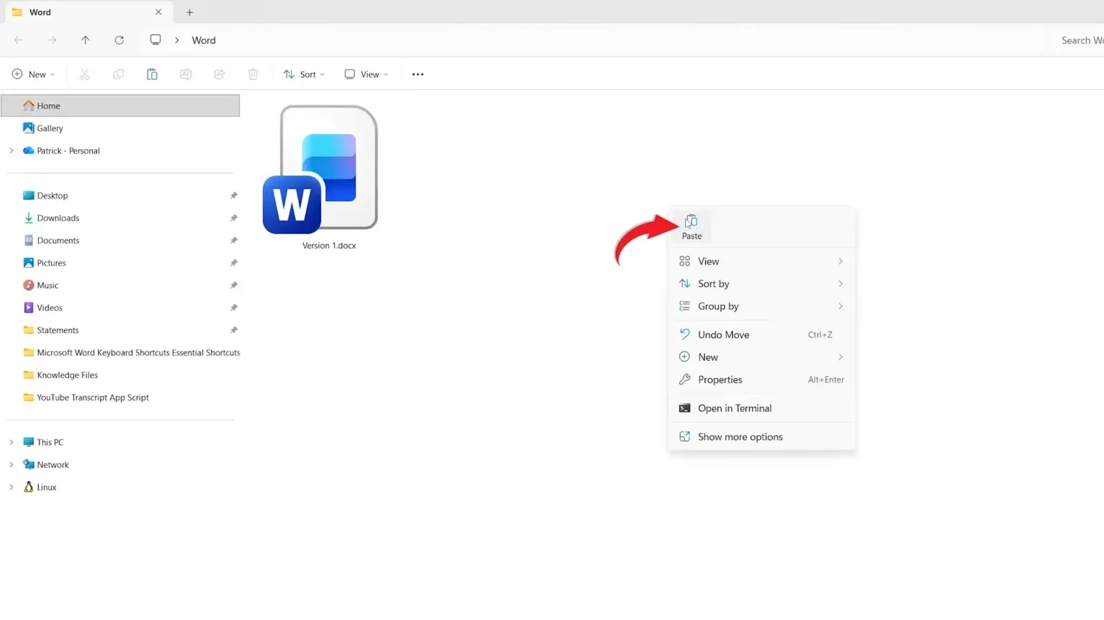1104x620 pixels.
Task: Open the Desktop quick access folder
Action: coord(121,195)
